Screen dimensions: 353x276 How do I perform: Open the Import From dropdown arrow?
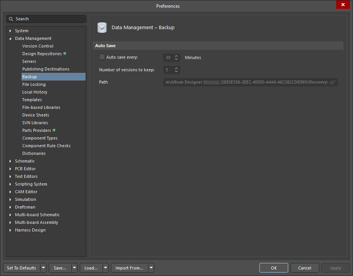(151, 268)
